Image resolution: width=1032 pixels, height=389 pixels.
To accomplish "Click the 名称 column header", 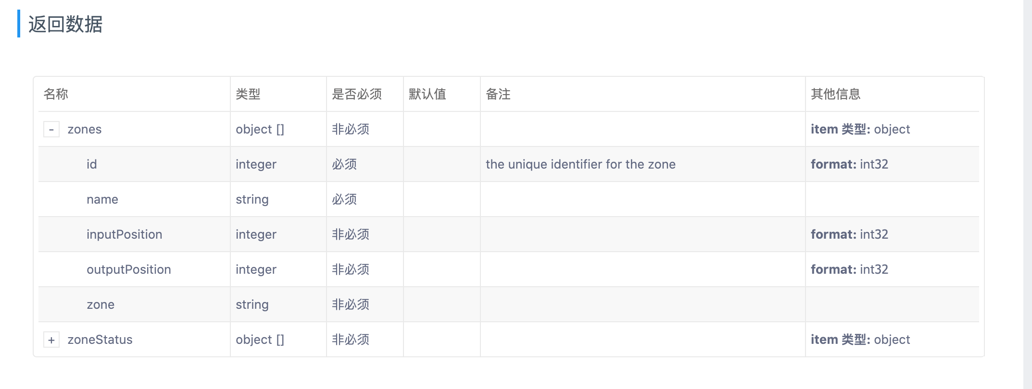I will coord(55,94).
